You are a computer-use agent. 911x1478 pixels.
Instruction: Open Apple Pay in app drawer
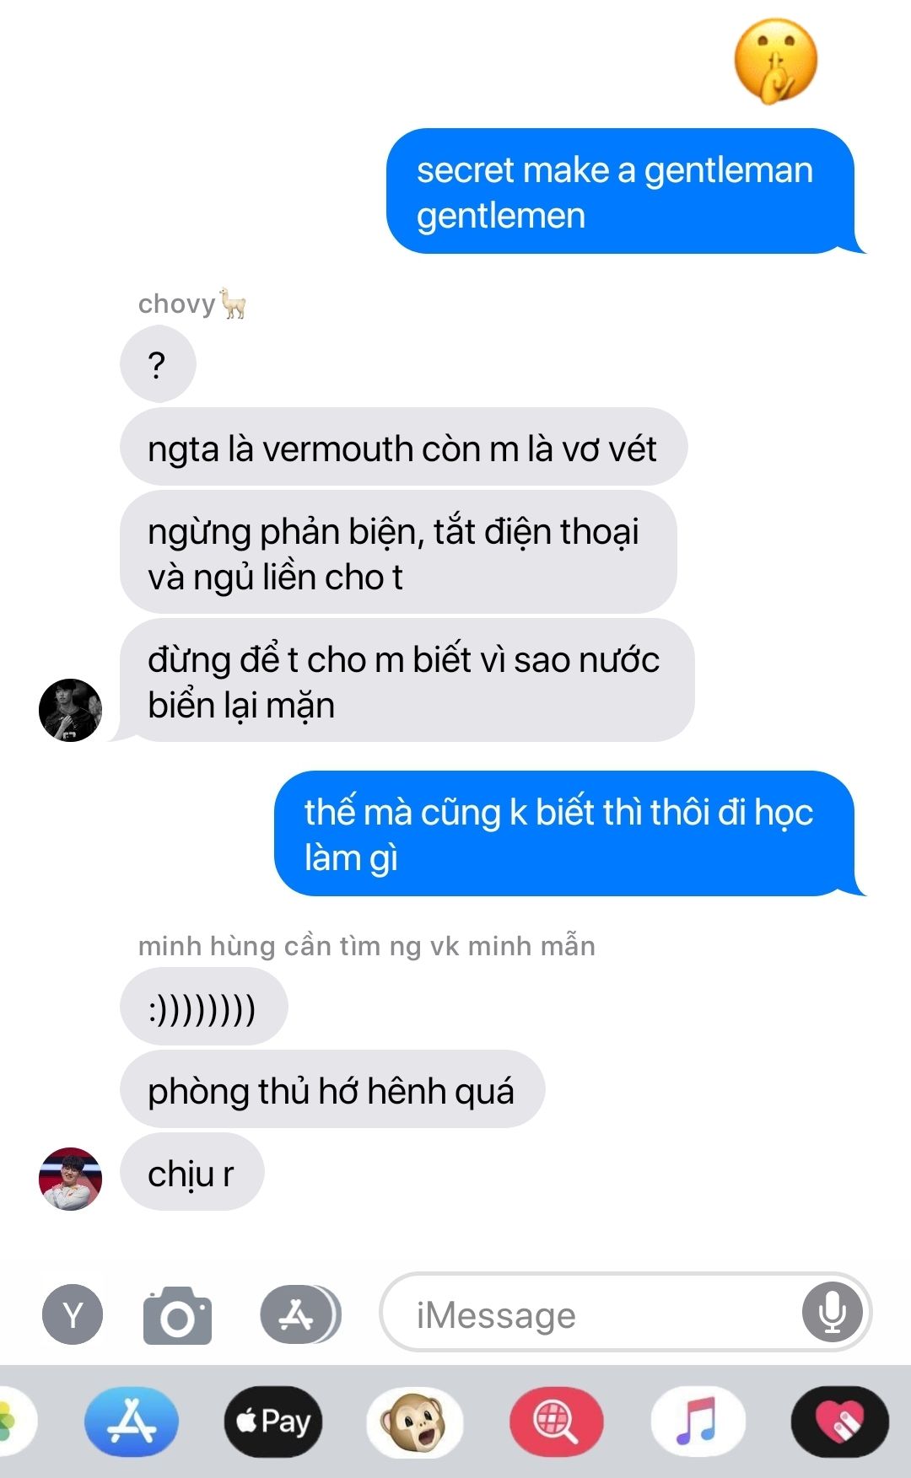pyautogui.click(x=273, y=1422)
